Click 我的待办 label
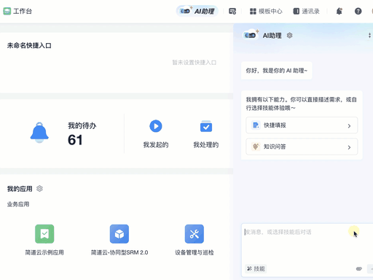 click(82, 125)
